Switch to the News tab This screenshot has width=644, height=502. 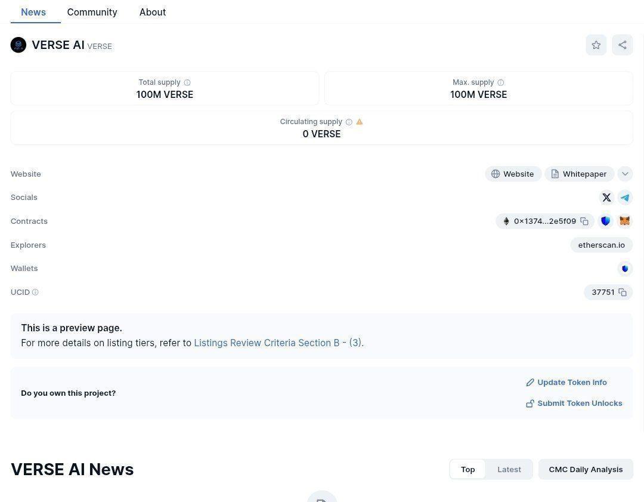pyautogui.click(x=33, y=13)
